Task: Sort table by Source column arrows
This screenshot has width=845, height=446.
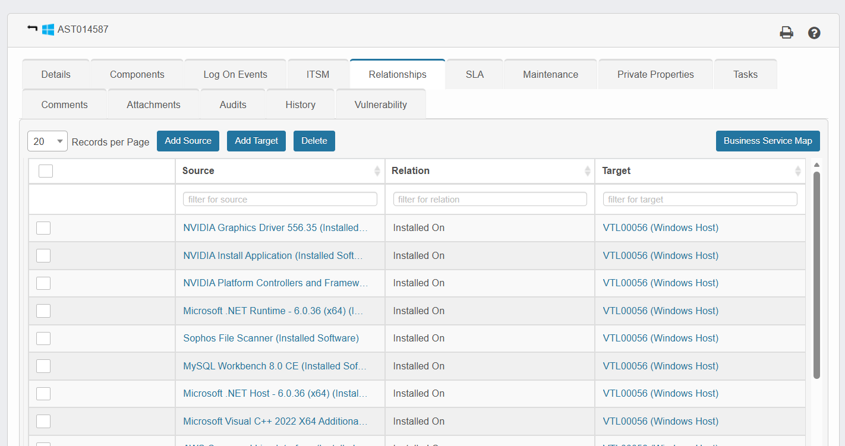Action: pyautogui.click(x=377, y=171)
